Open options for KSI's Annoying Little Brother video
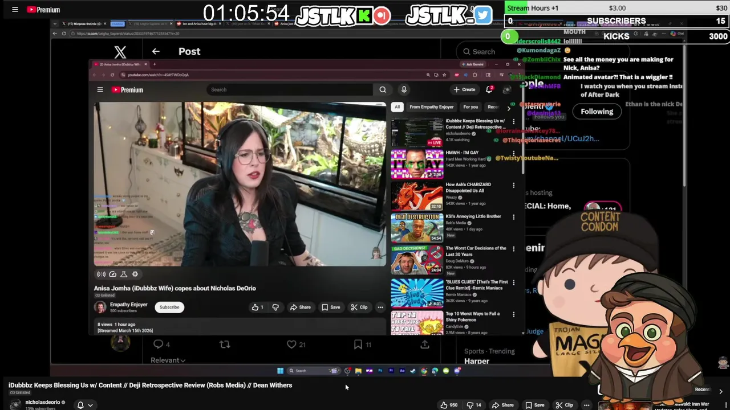This screenshot has height=410, width=730. coord(513,217)
